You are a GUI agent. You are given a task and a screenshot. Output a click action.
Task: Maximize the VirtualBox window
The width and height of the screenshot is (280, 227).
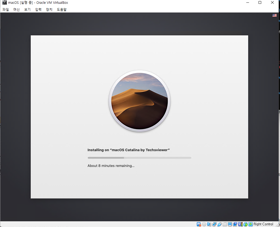point(260,2)
